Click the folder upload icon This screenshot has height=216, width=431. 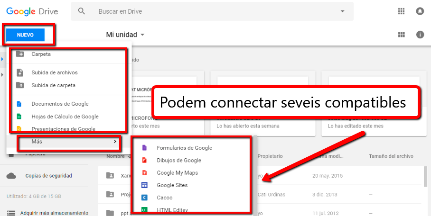[x=20, y=85]
